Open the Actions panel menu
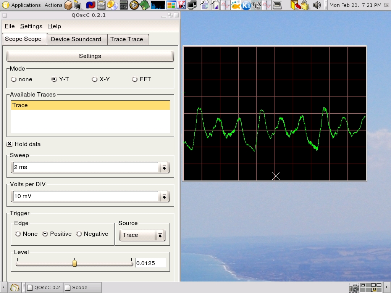Screen dimensions: 391x293 tap(53, 5)
